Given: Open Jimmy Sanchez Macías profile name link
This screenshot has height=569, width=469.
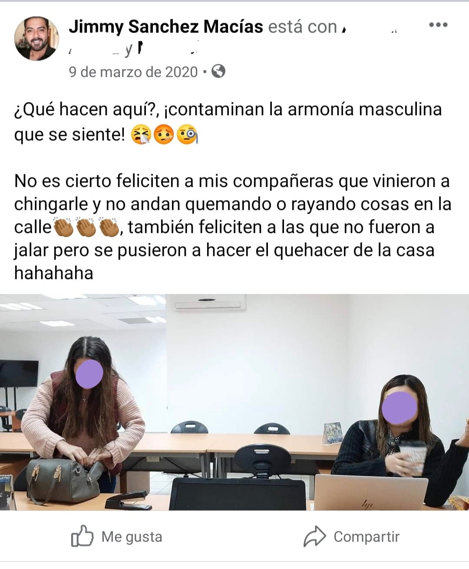Looking at the screenshot, I should click(x=166, y=27).
